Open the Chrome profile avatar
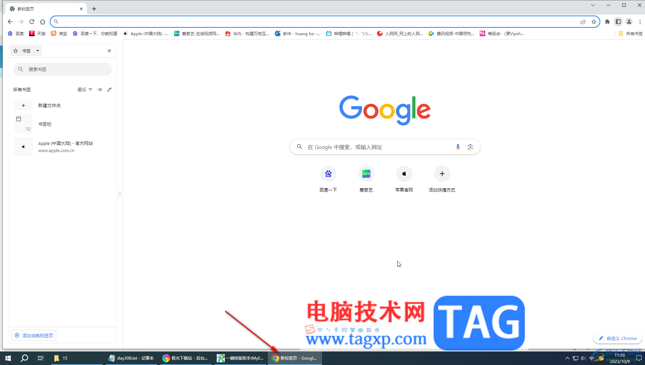 629,22
